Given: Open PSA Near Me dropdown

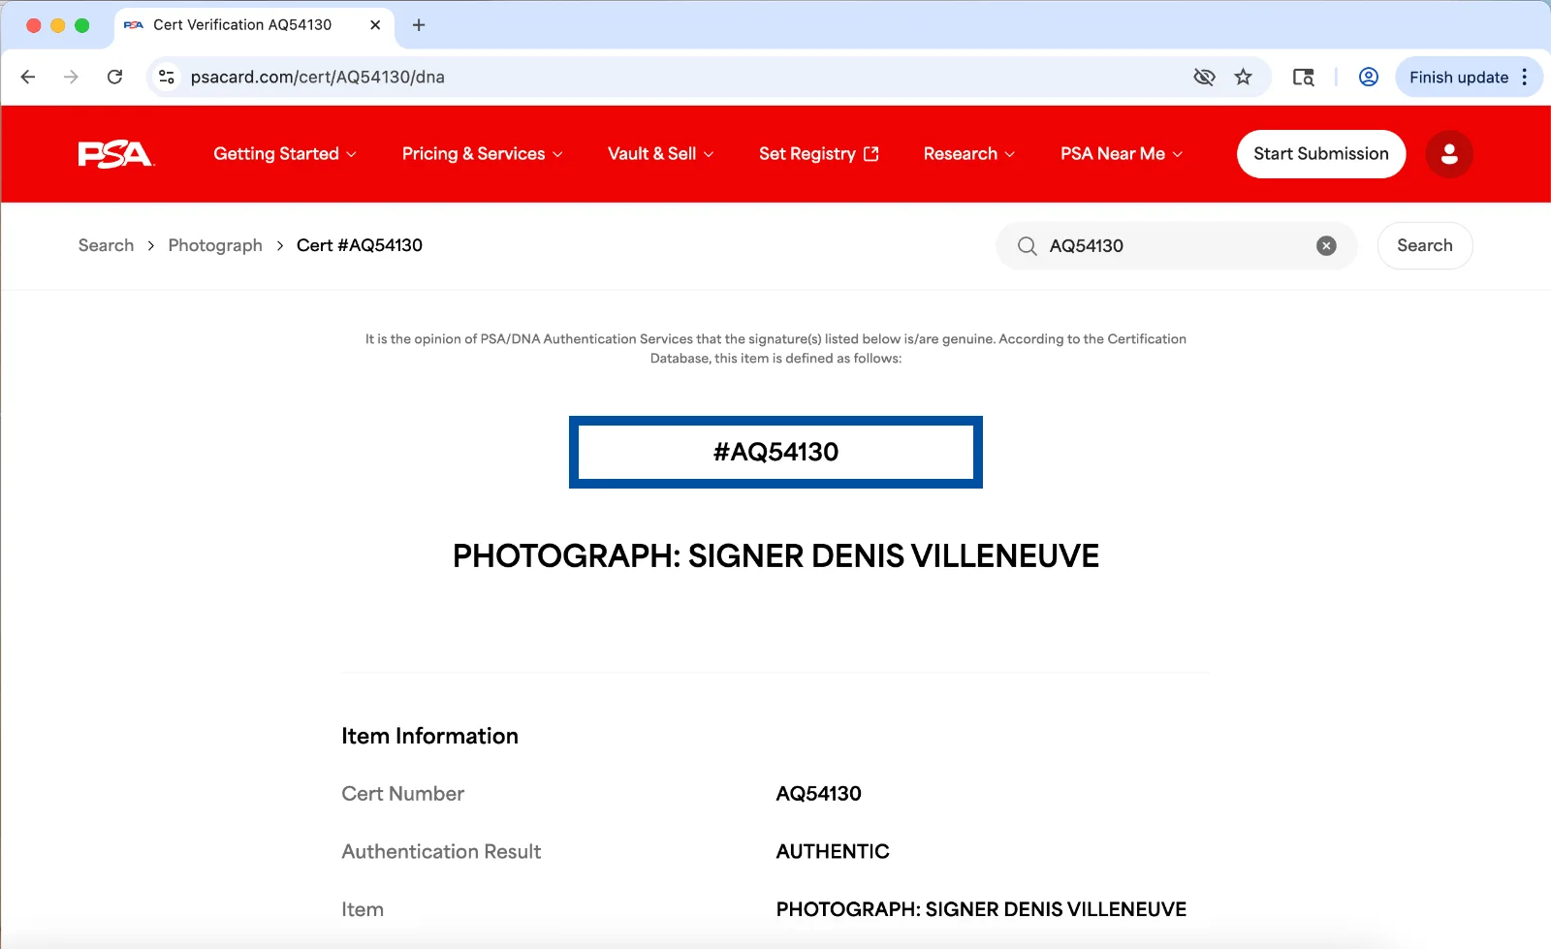Looking at the screenshot, I should [1122, 154].
